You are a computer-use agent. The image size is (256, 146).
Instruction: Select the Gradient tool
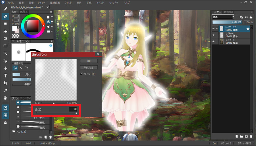click(x=5, y=39)
